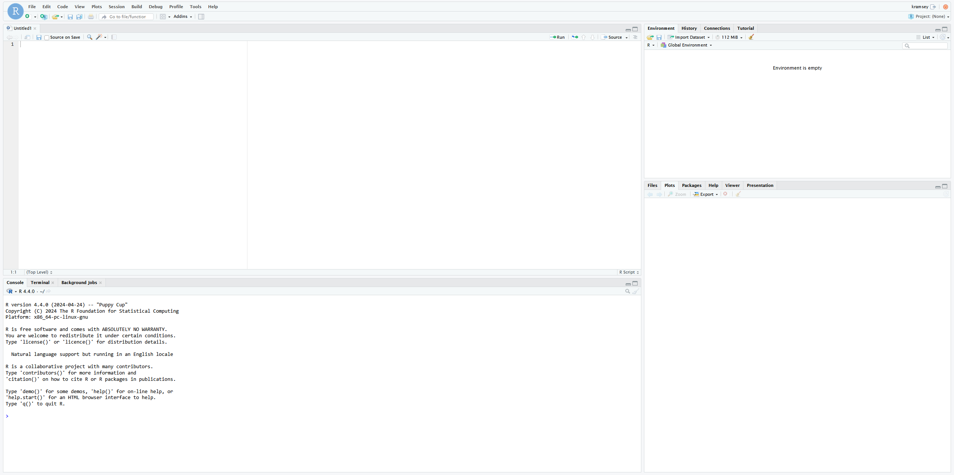Enable the Source on Save checkbox

47,38
